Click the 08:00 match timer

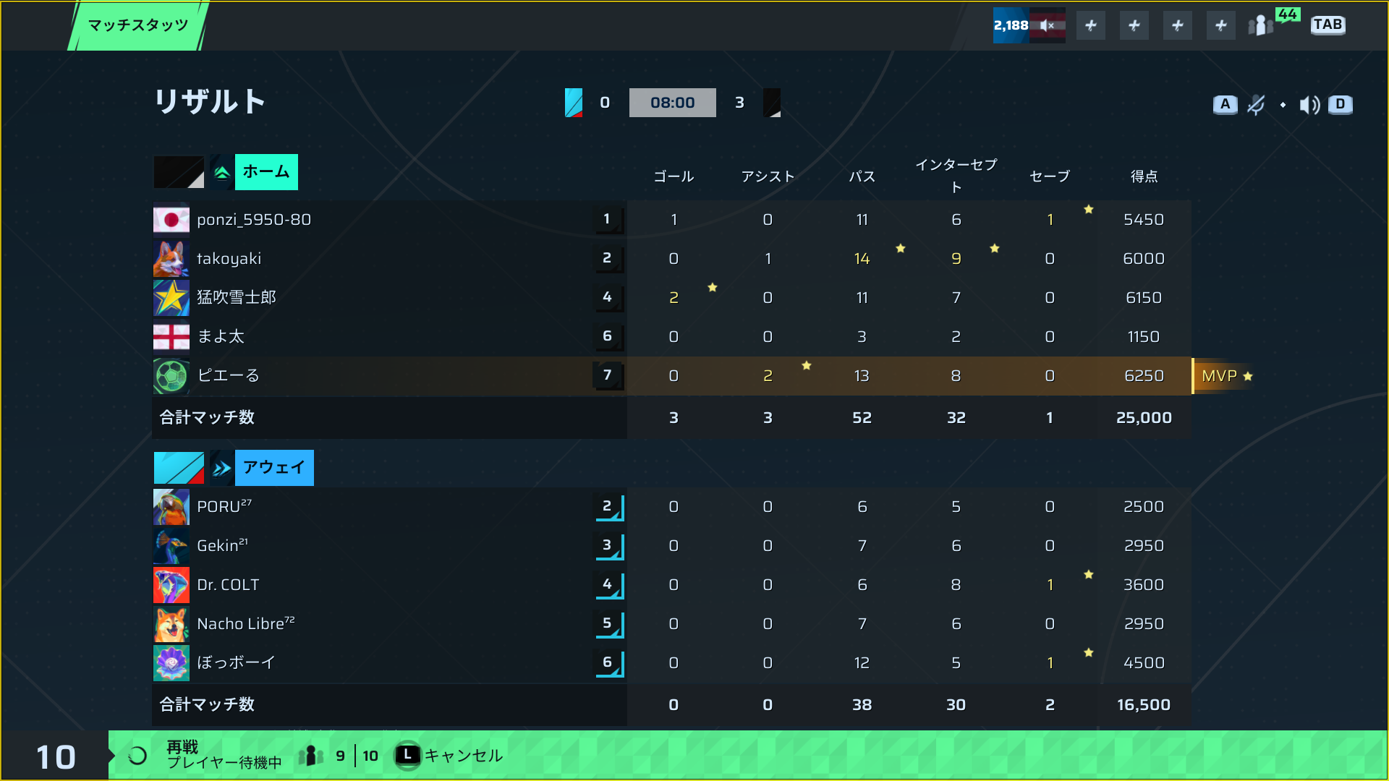point(673,103)
